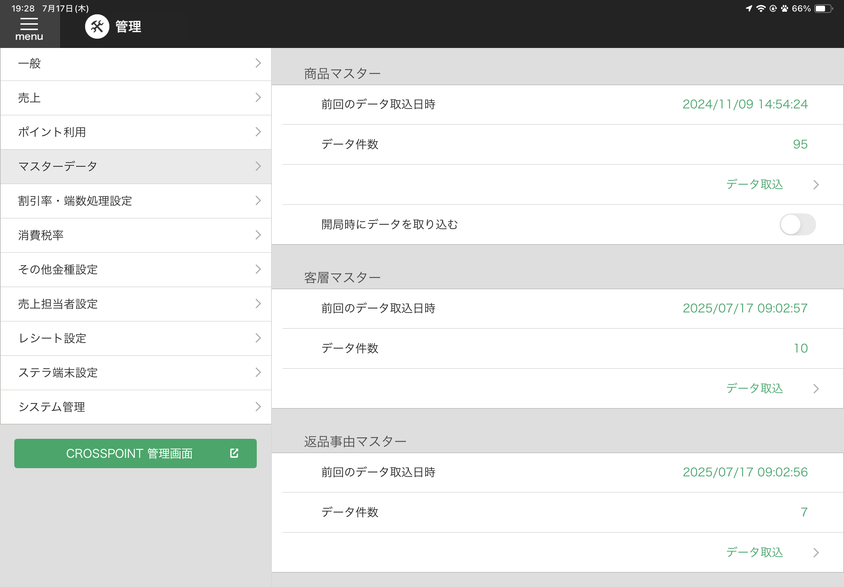The width and height of the screenshot is (844, 587).
Task: Tap 商品マスター last import date value
Action: [745, 105]
